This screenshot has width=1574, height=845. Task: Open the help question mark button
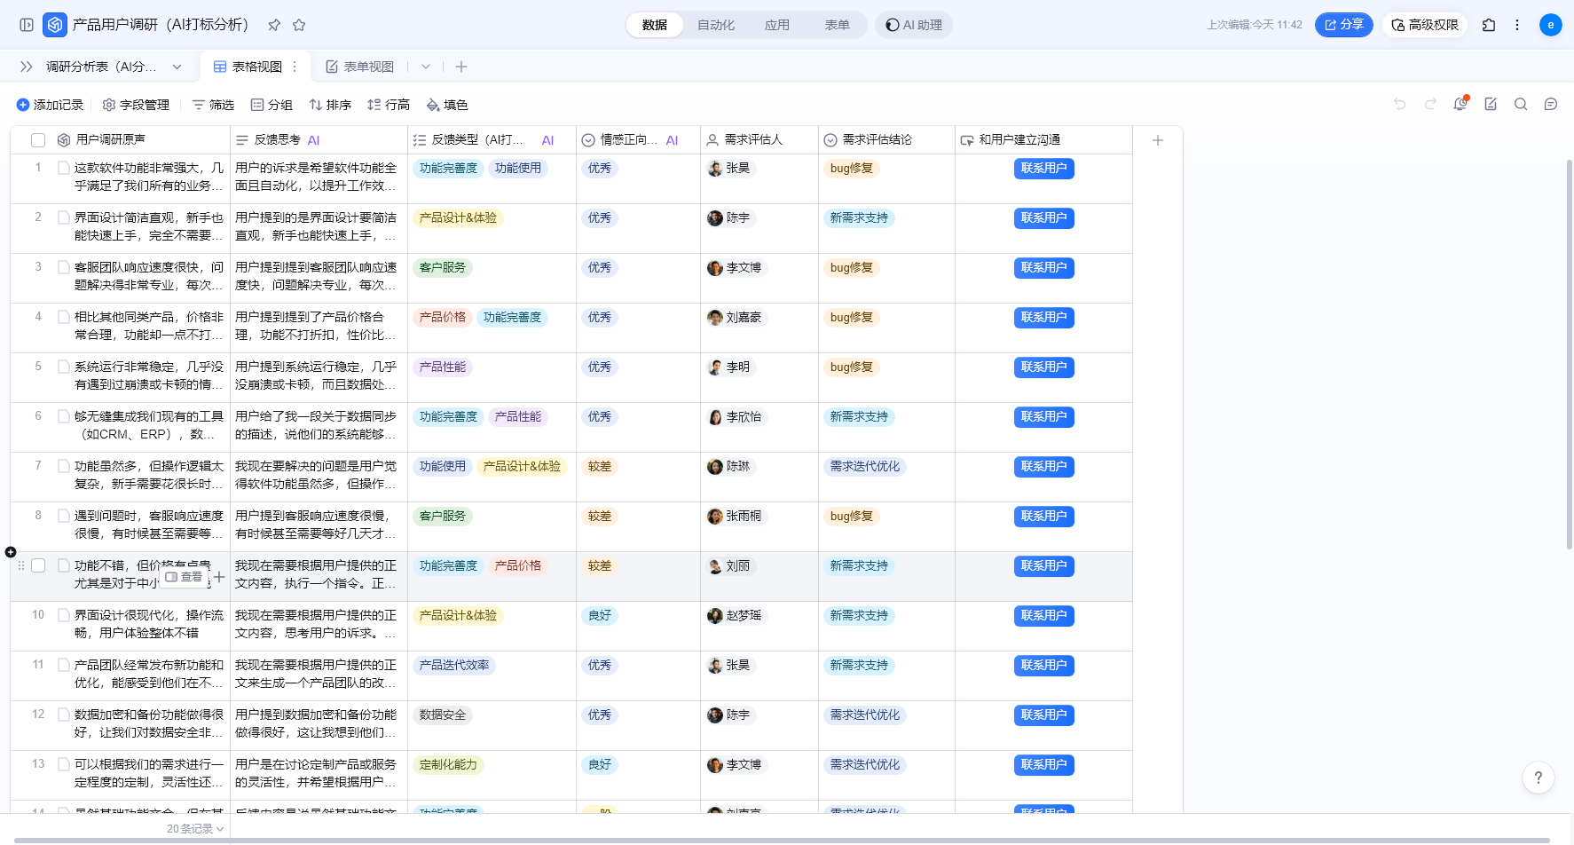click(1538, 778)
